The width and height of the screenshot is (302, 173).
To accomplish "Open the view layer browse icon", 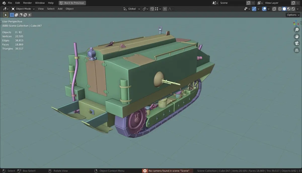I will [260, 3].
